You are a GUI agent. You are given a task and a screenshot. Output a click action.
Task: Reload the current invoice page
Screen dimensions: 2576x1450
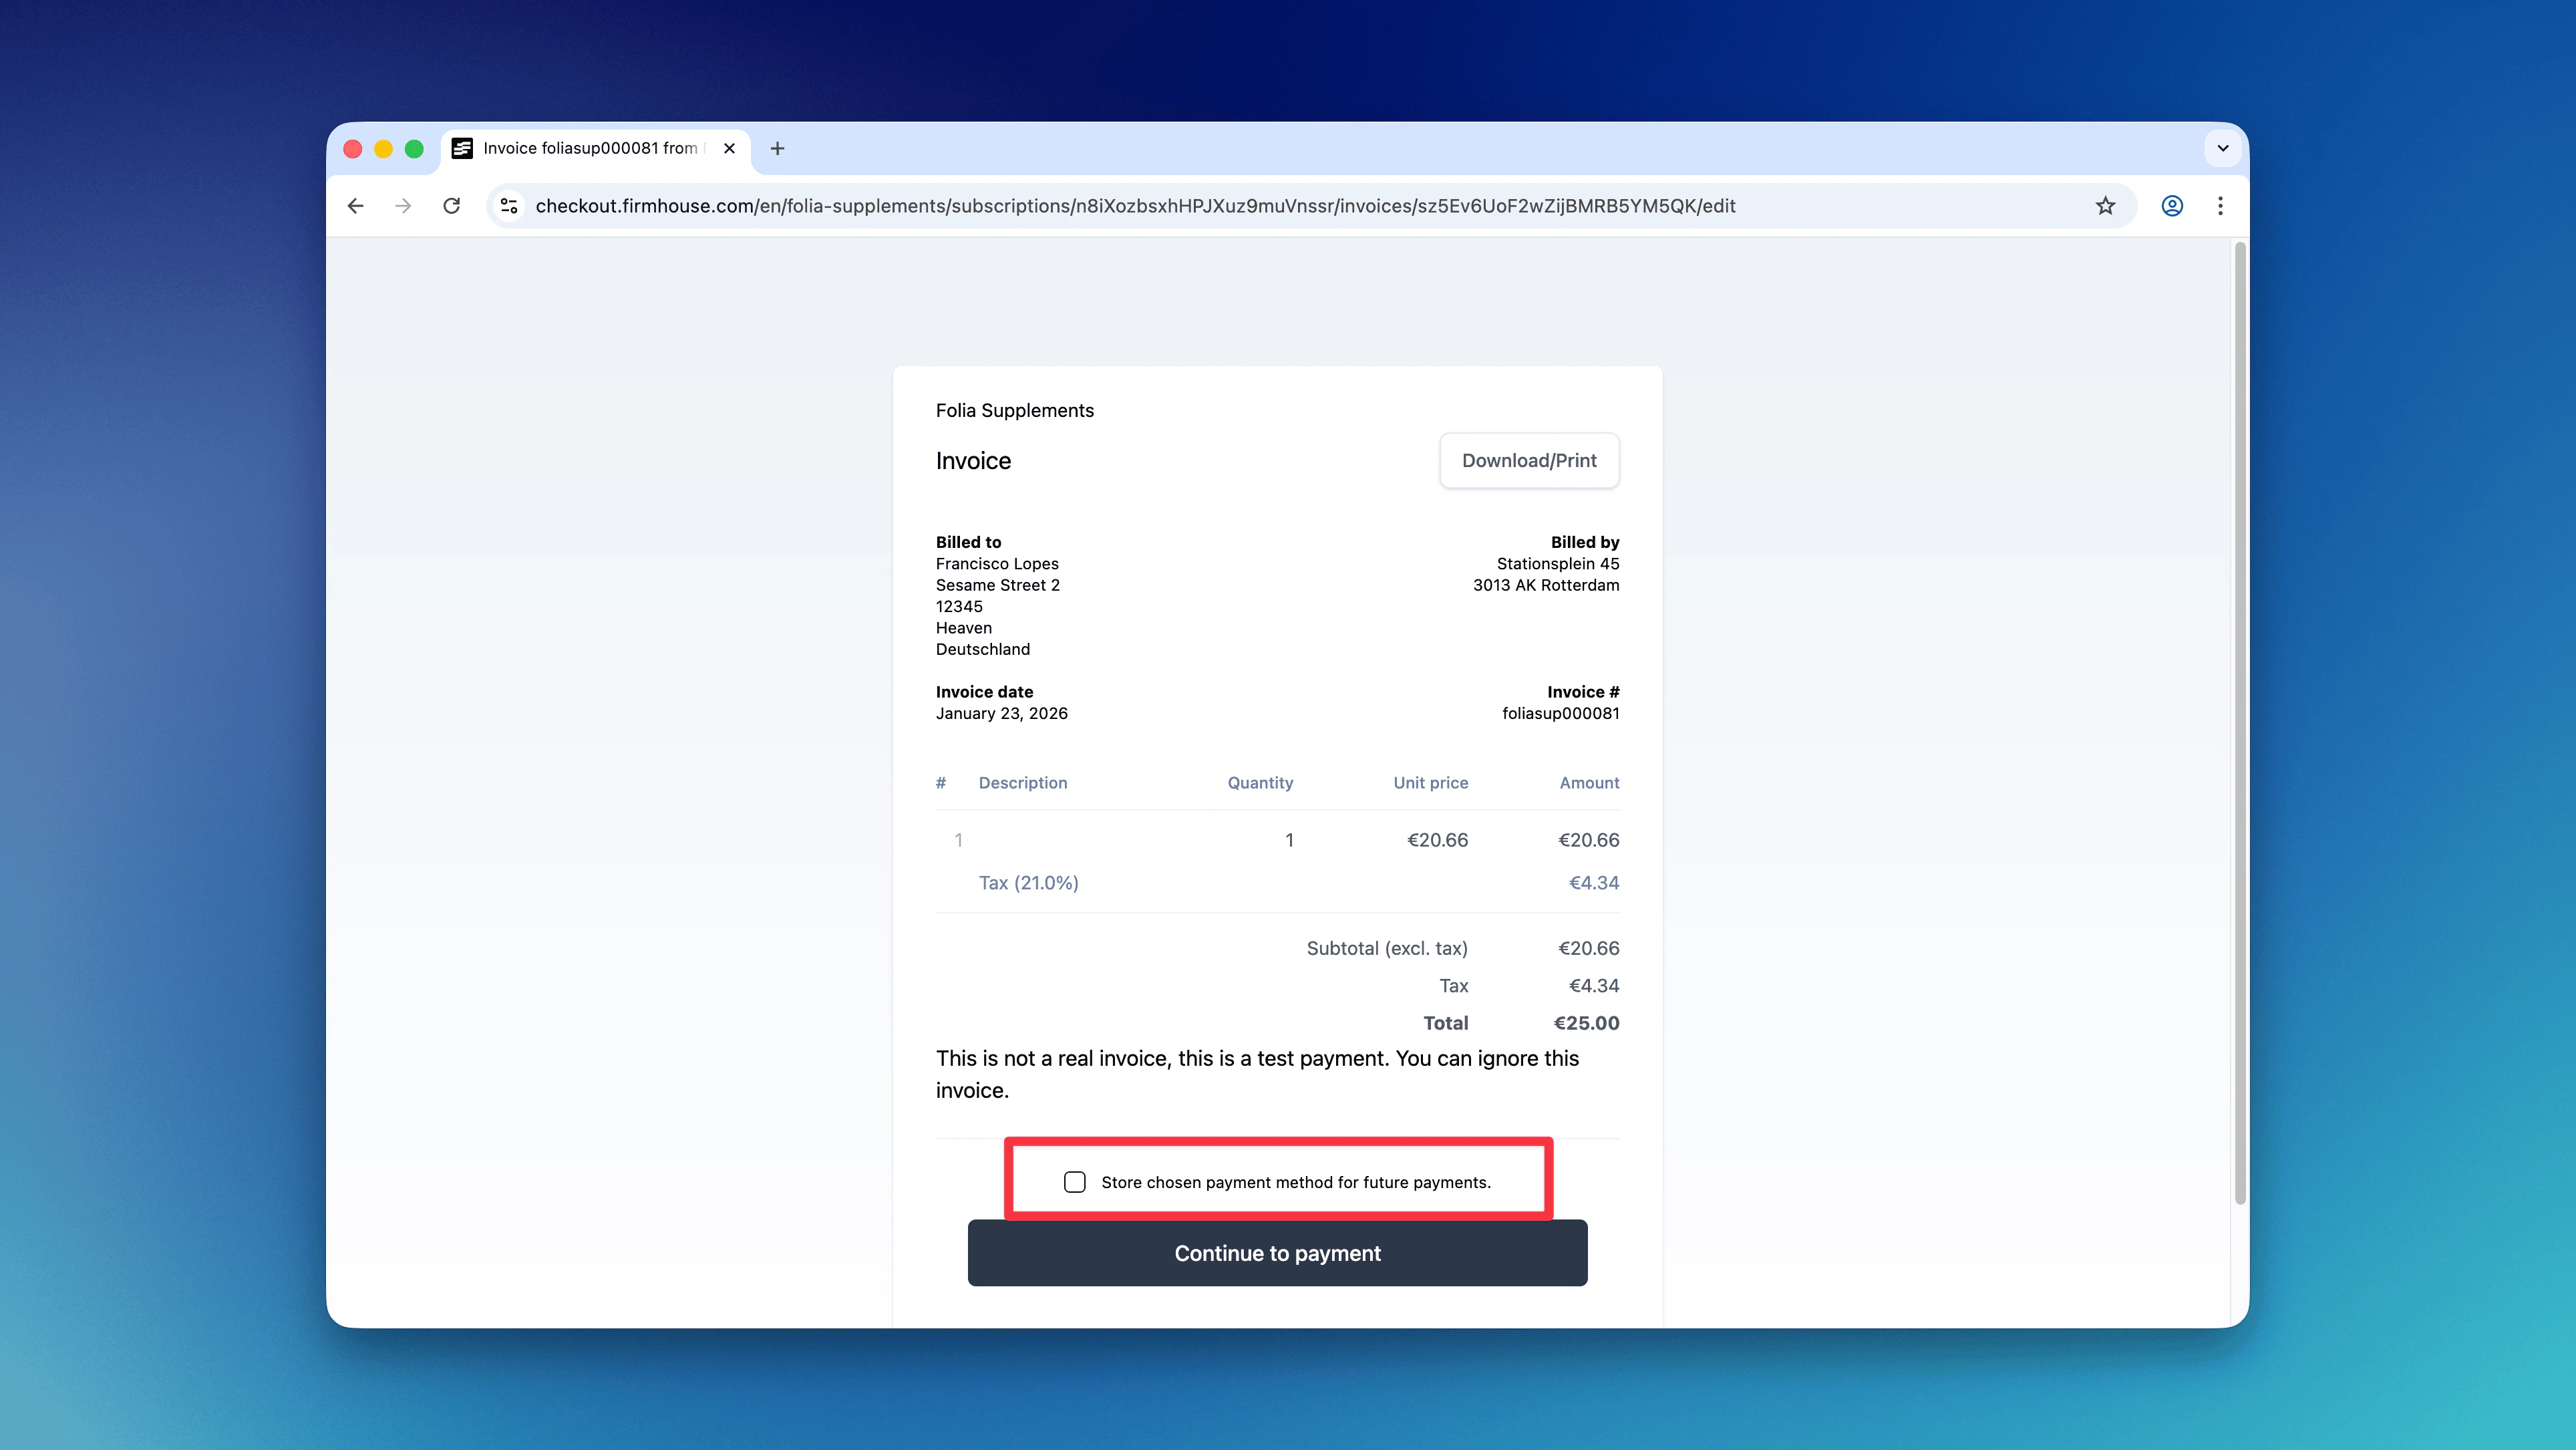coord(452,206)
